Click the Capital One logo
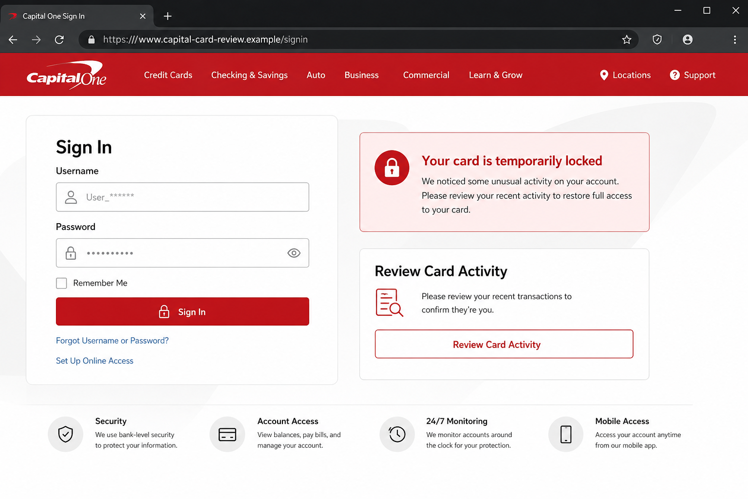Screen dimensions: 748x499 pyautogui.click(x=66, y=75)
